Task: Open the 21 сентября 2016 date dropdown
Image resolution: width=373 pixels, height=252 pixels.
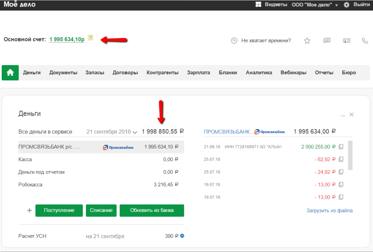Action: (x=112, y=132)
